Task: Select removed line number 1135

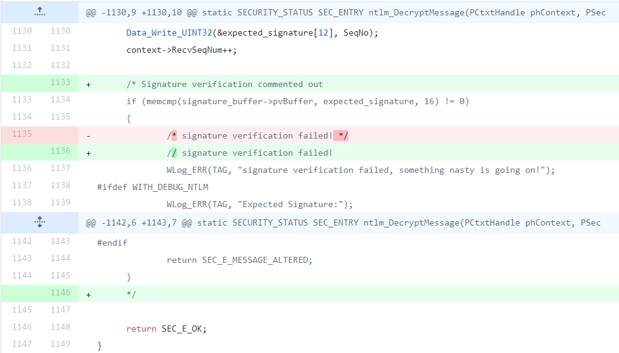Action: [21, 134]
